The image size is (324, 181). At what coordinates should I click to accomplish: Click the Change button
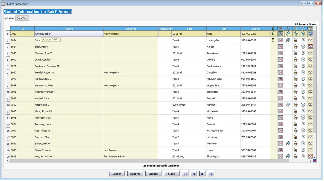(x=153, y=174)
